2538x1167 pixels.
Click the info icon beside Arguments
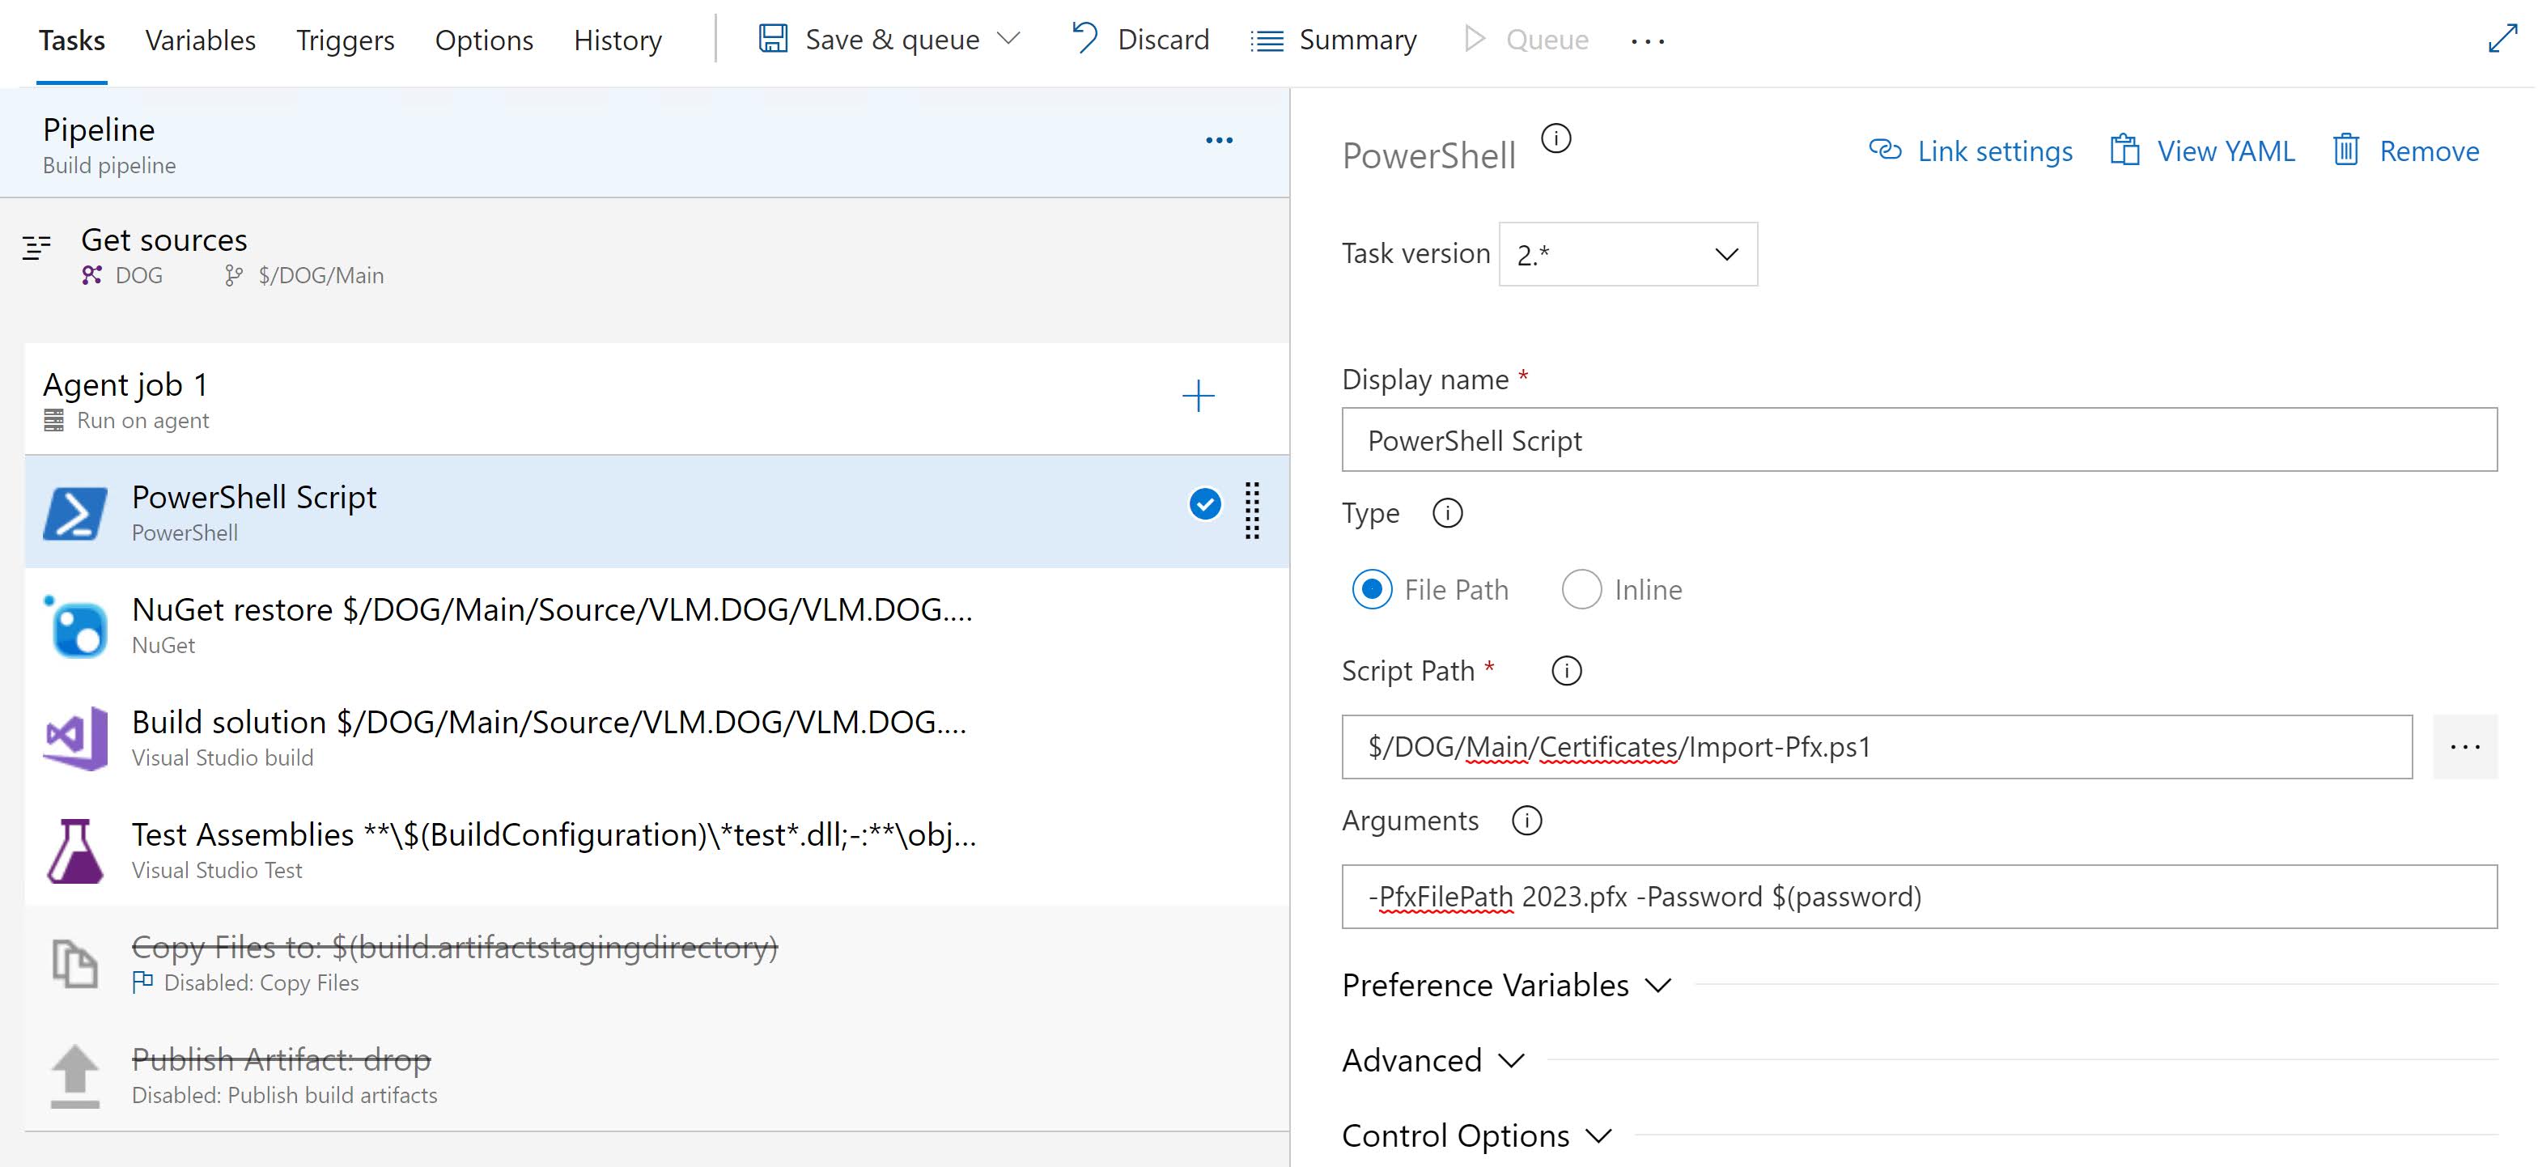pyautogui.click(x=1526, y=821)
